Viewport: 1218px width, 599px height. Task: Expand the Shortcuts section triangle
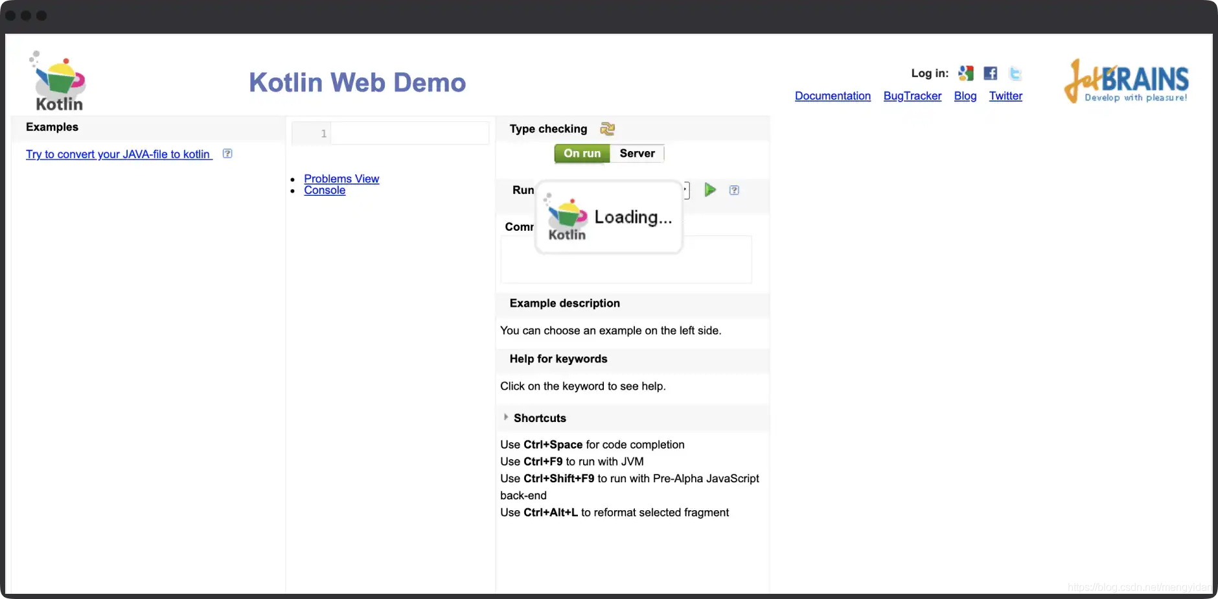(x=506, y=417)
